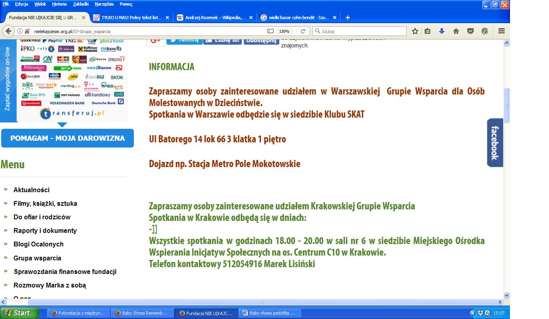549x319 pixels.
Task: Open the hamburger menu in Firefox
Action: 502,31
